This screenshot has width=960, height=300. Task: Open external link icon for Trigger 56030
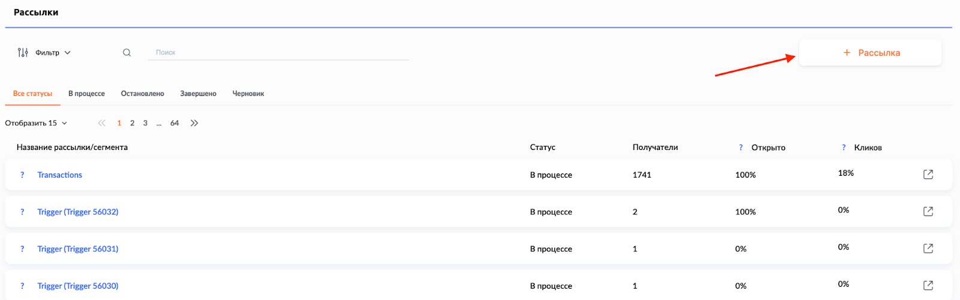[928, 285]
